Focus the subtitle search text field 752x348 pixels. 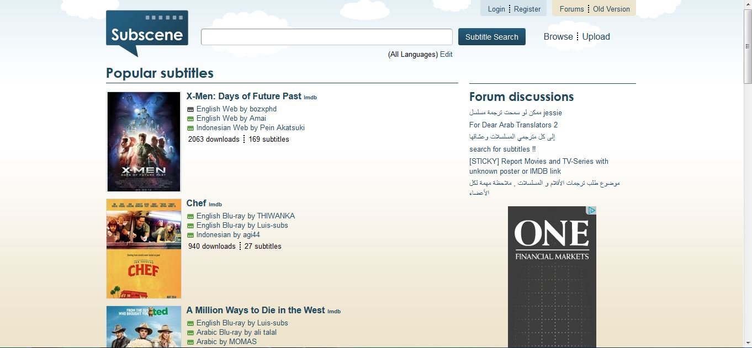[326, 37]
